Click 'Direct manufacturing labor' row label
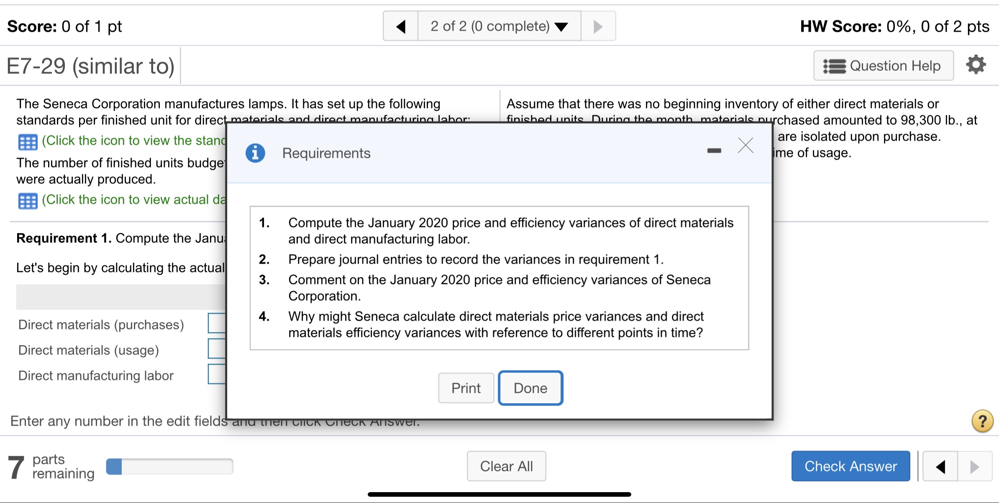This screenshot has height=503, width=999. coord(96,376)
